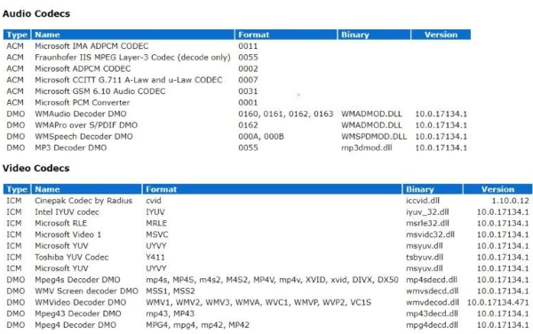Select Fraunhofer IIS MPEG Layer-3 Codec entry
Screen dimensions: 533x334
point(132,58)
